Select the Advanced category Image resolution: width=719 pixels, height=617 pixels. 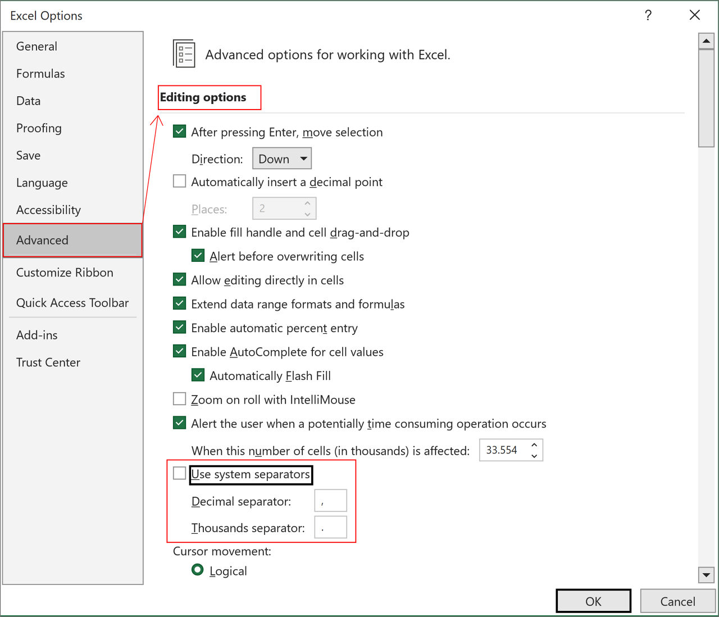[72, 241]
